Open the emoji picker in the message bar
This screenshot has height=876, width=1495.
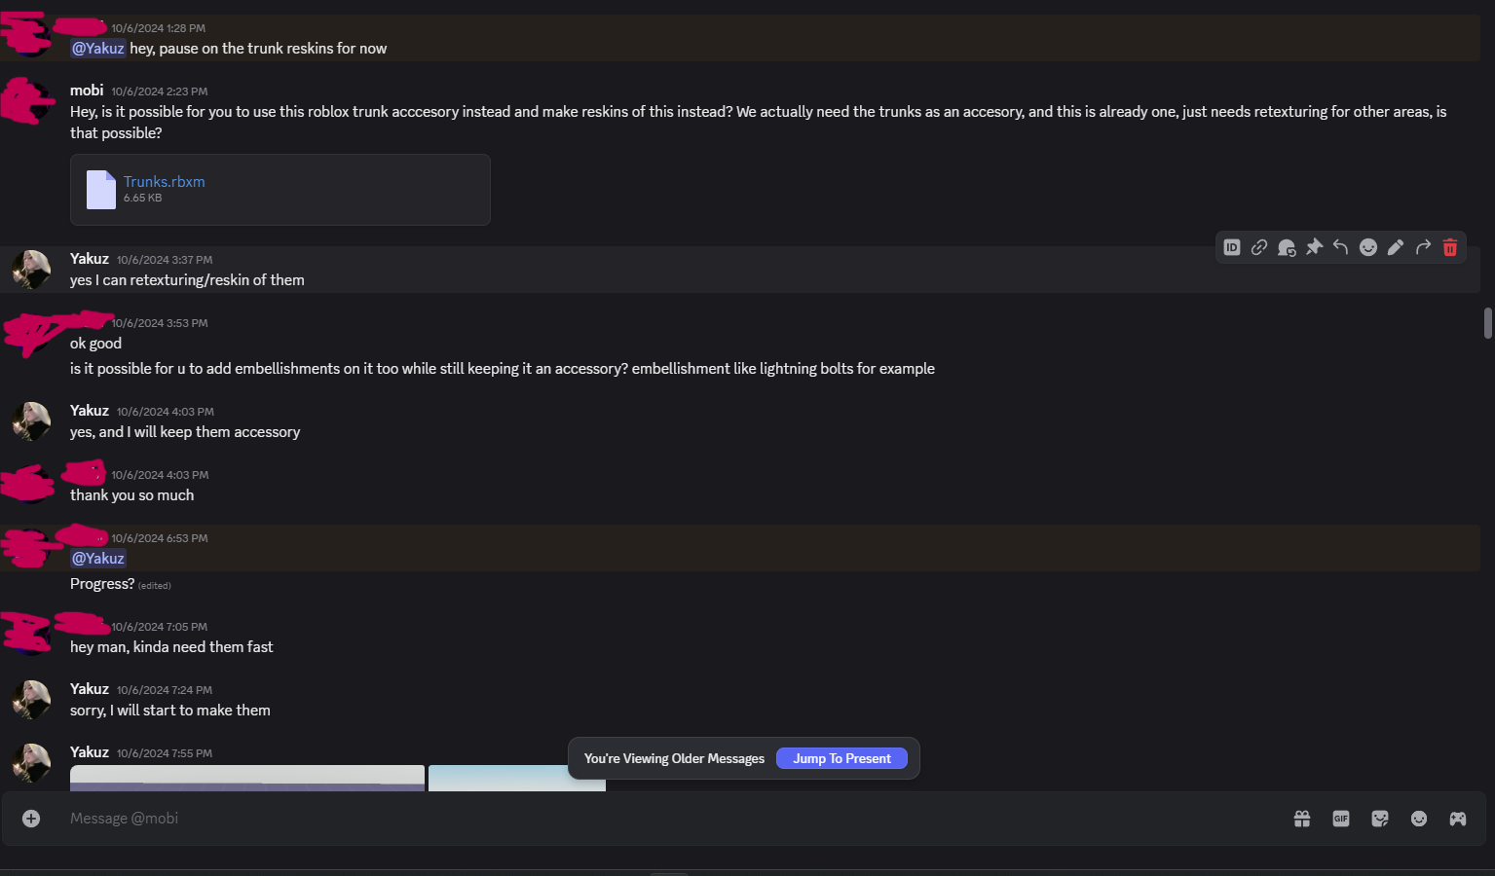1419,819
